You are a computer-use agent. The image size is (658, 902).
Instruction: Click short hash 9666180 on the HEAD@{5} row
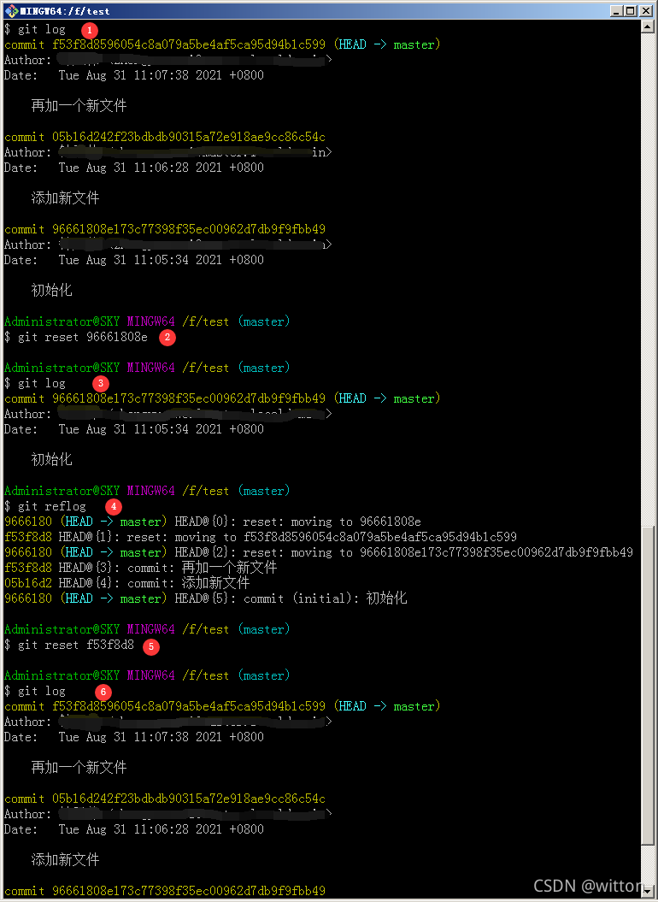tap(27, 598)
